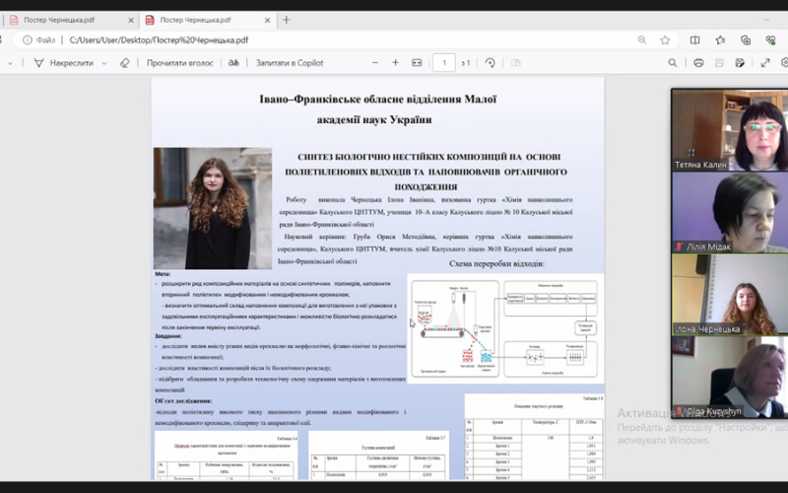Expand the Накреслити options dropdown
Viewport: 788px width, 493px height.
click(x=104, y=63)
